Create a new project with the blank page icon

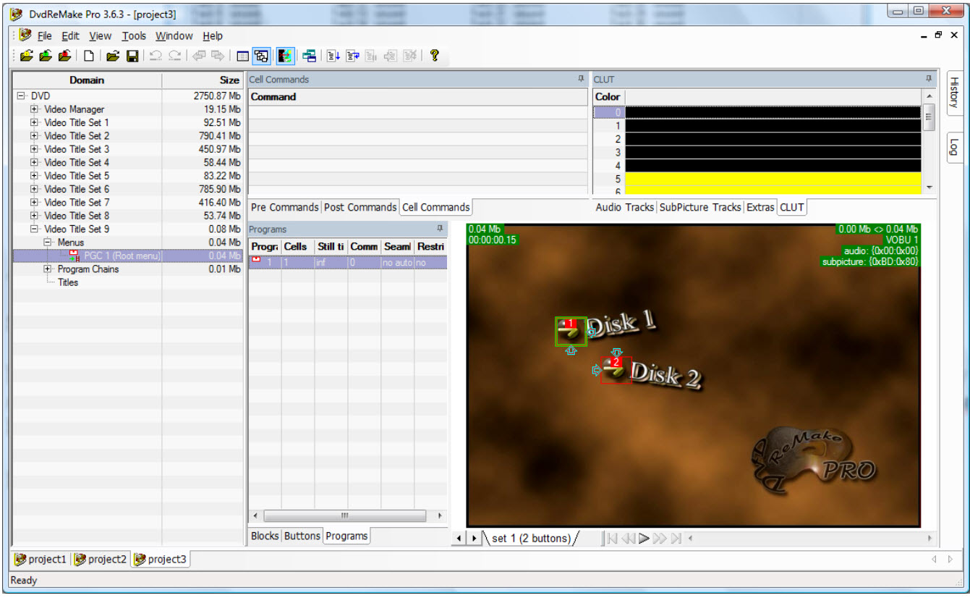tap(89, 56)
